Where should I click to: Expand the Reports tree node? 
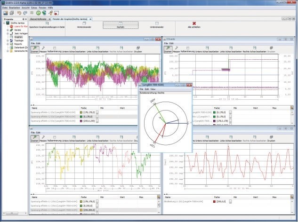point(7,44)
